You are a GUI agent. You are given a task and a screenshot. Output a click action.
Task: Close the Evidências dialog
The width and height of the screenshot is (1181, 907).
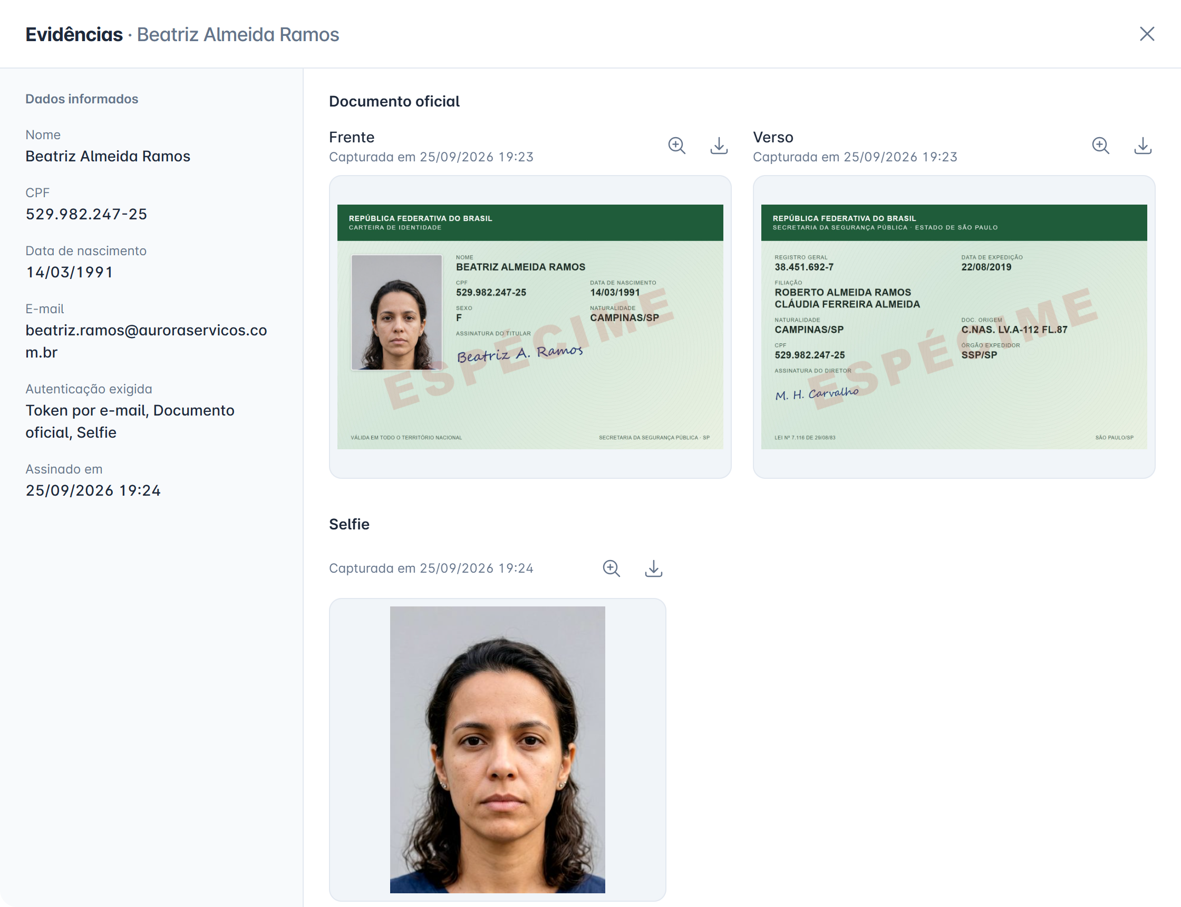coord(1146,34)
